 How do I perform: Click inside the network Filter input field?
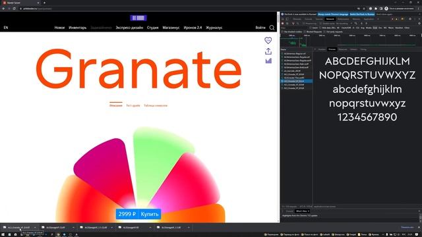[x=294, y=28]
